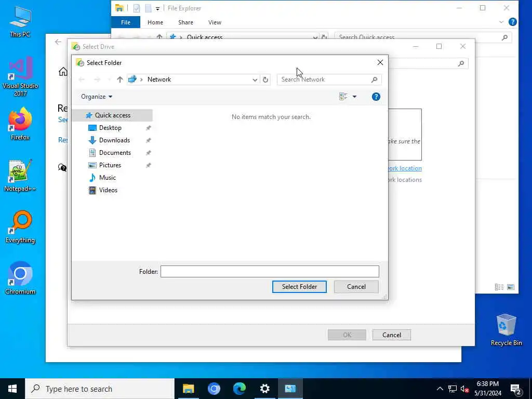Click the Home icon in the settings window
The width and height of the screenshot is (532, 399).
[x=63, y=72]
